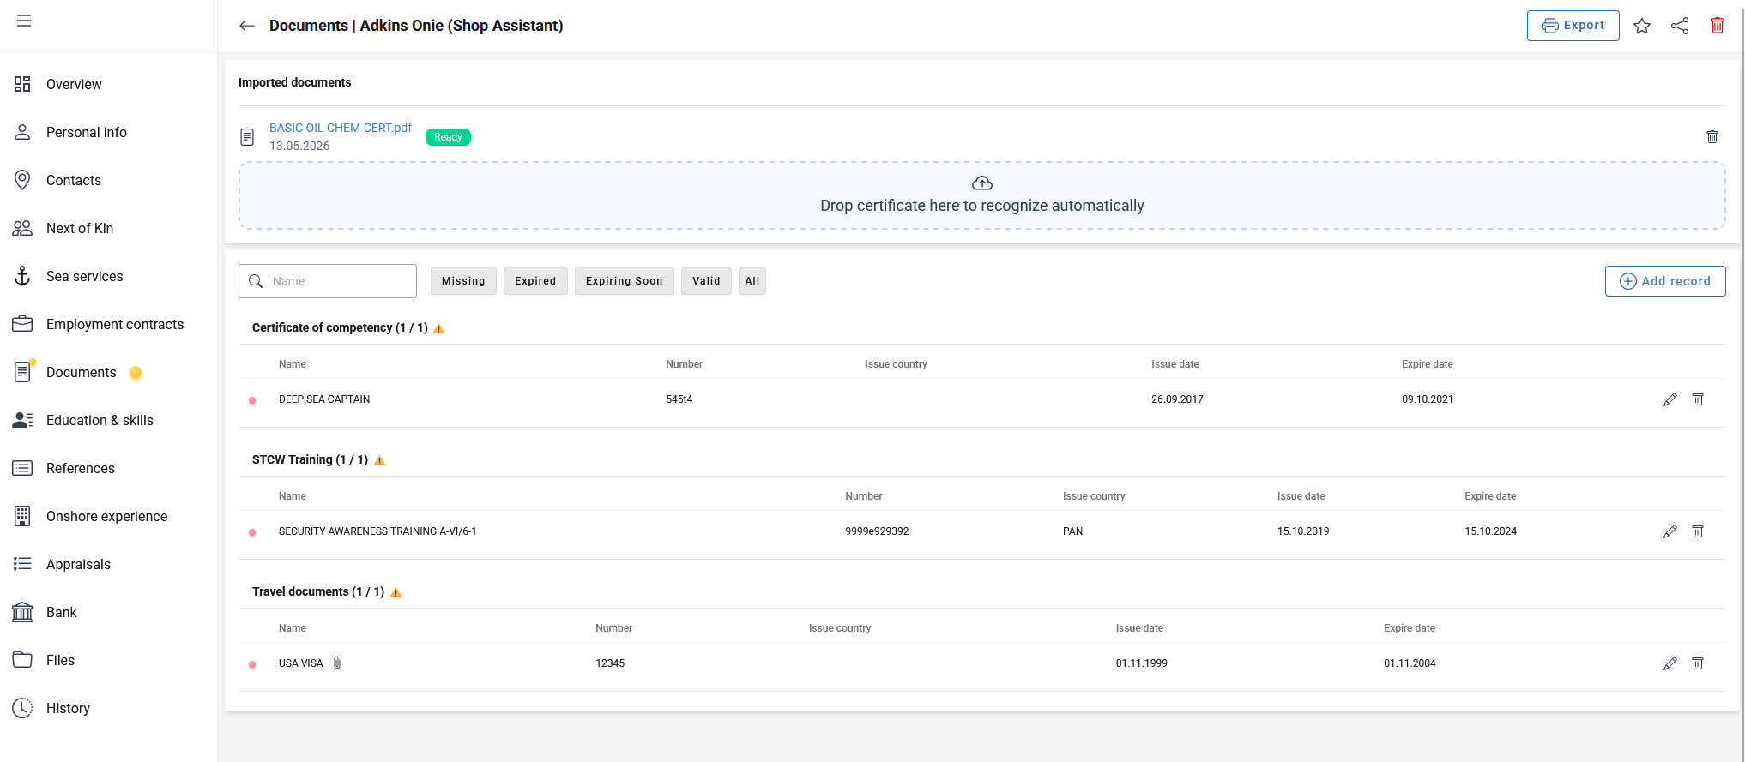This screenshot has width=1745, height=762.
Task: Open the hamburger menu icon
Action: pyautogui.click(x=24, y=21)
